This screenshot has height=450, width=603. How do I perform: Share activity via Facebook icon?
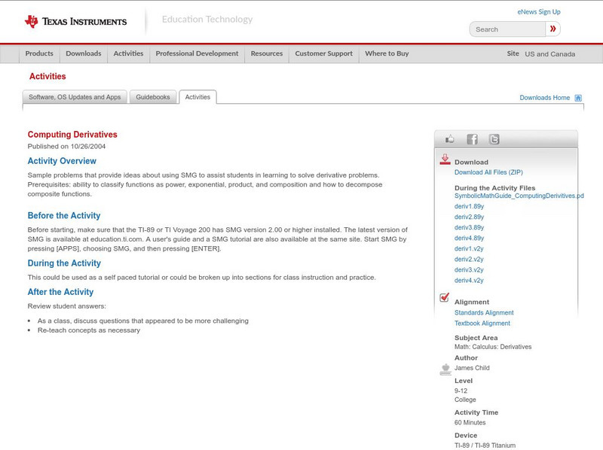point(472,139)
